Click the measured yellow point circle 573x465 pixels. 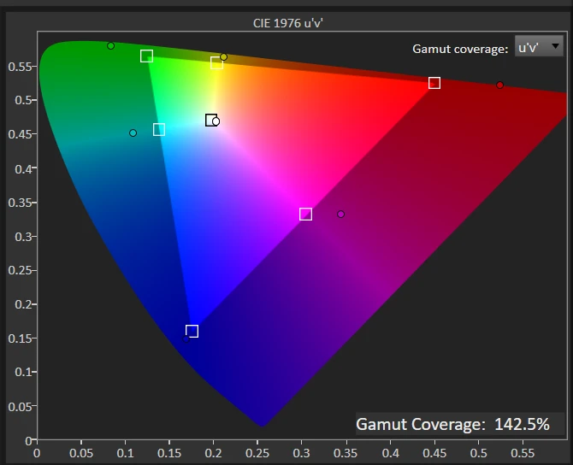(x=224, y=57)
